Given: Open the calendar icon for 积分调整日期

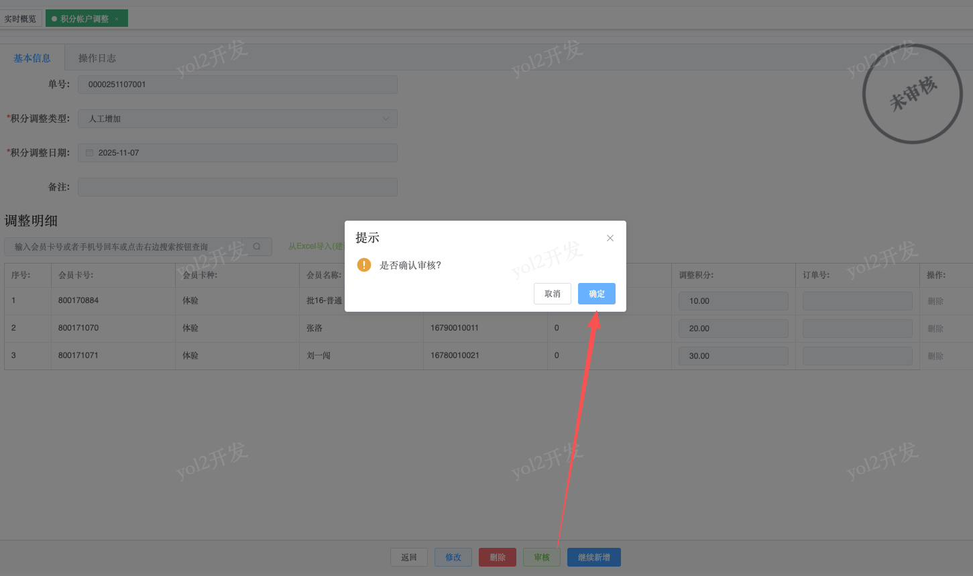Looking at the screenshot, I should pos(89,153).
